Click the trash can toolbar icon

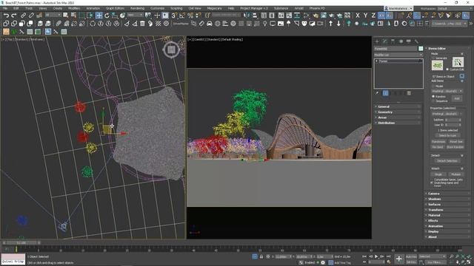pyautogui.click(x=142, y=24)
